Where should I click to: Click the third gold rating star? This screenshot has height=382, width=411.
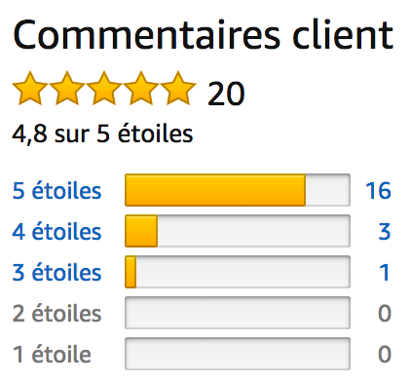click(104, 89)
